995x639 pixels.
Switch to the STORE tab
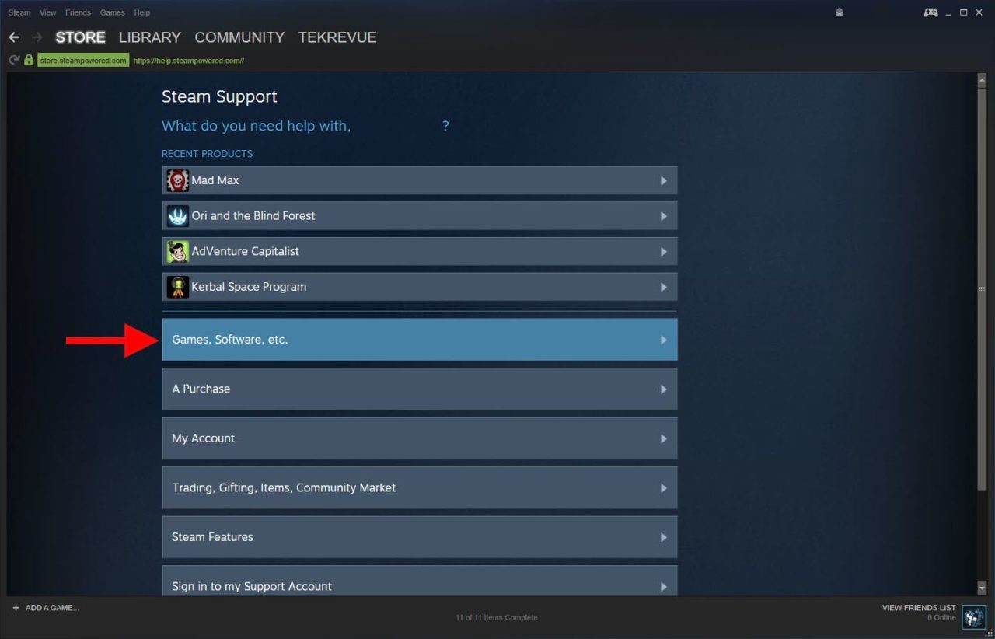(80, 37)
